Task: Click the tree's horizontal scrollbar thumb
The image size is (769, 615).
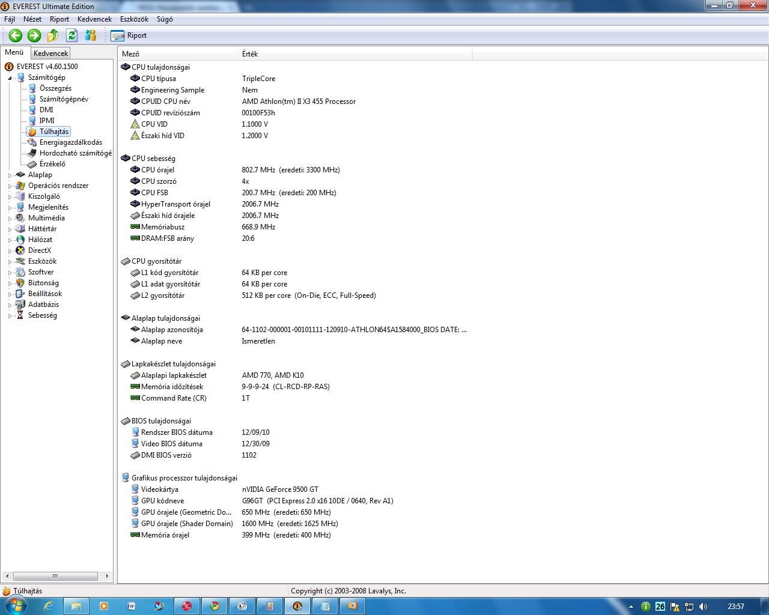Action: click(x=55, y=576)
